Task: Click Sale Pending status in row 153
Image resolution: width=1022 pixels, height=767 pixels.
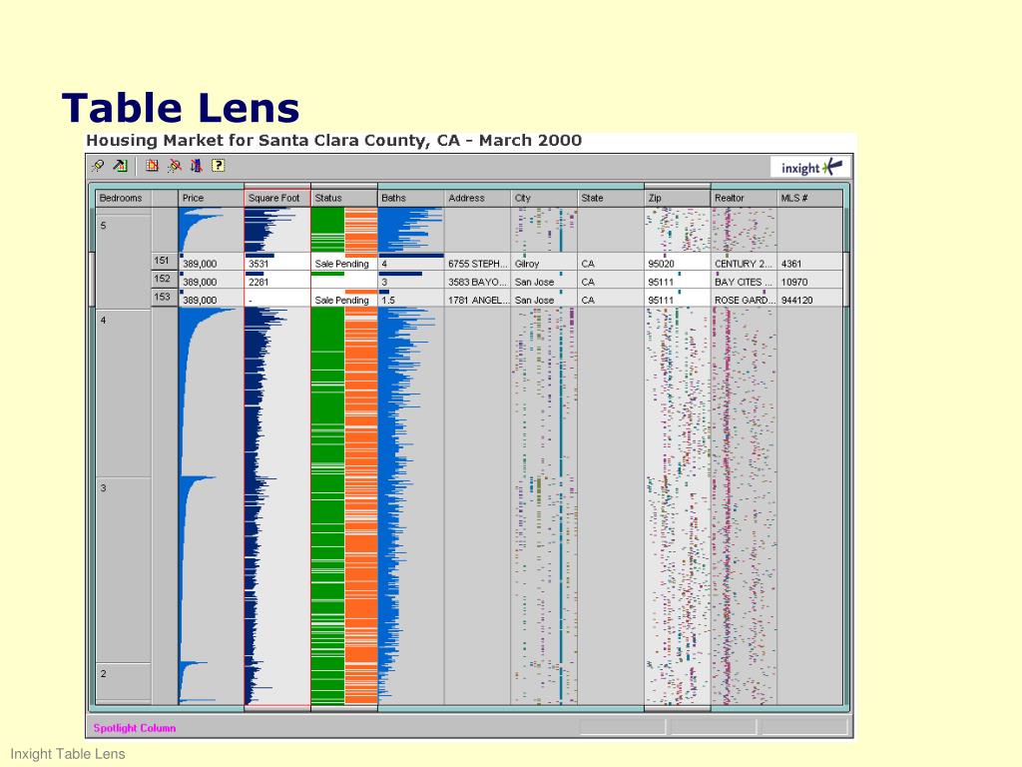Action: coord(341,300)
